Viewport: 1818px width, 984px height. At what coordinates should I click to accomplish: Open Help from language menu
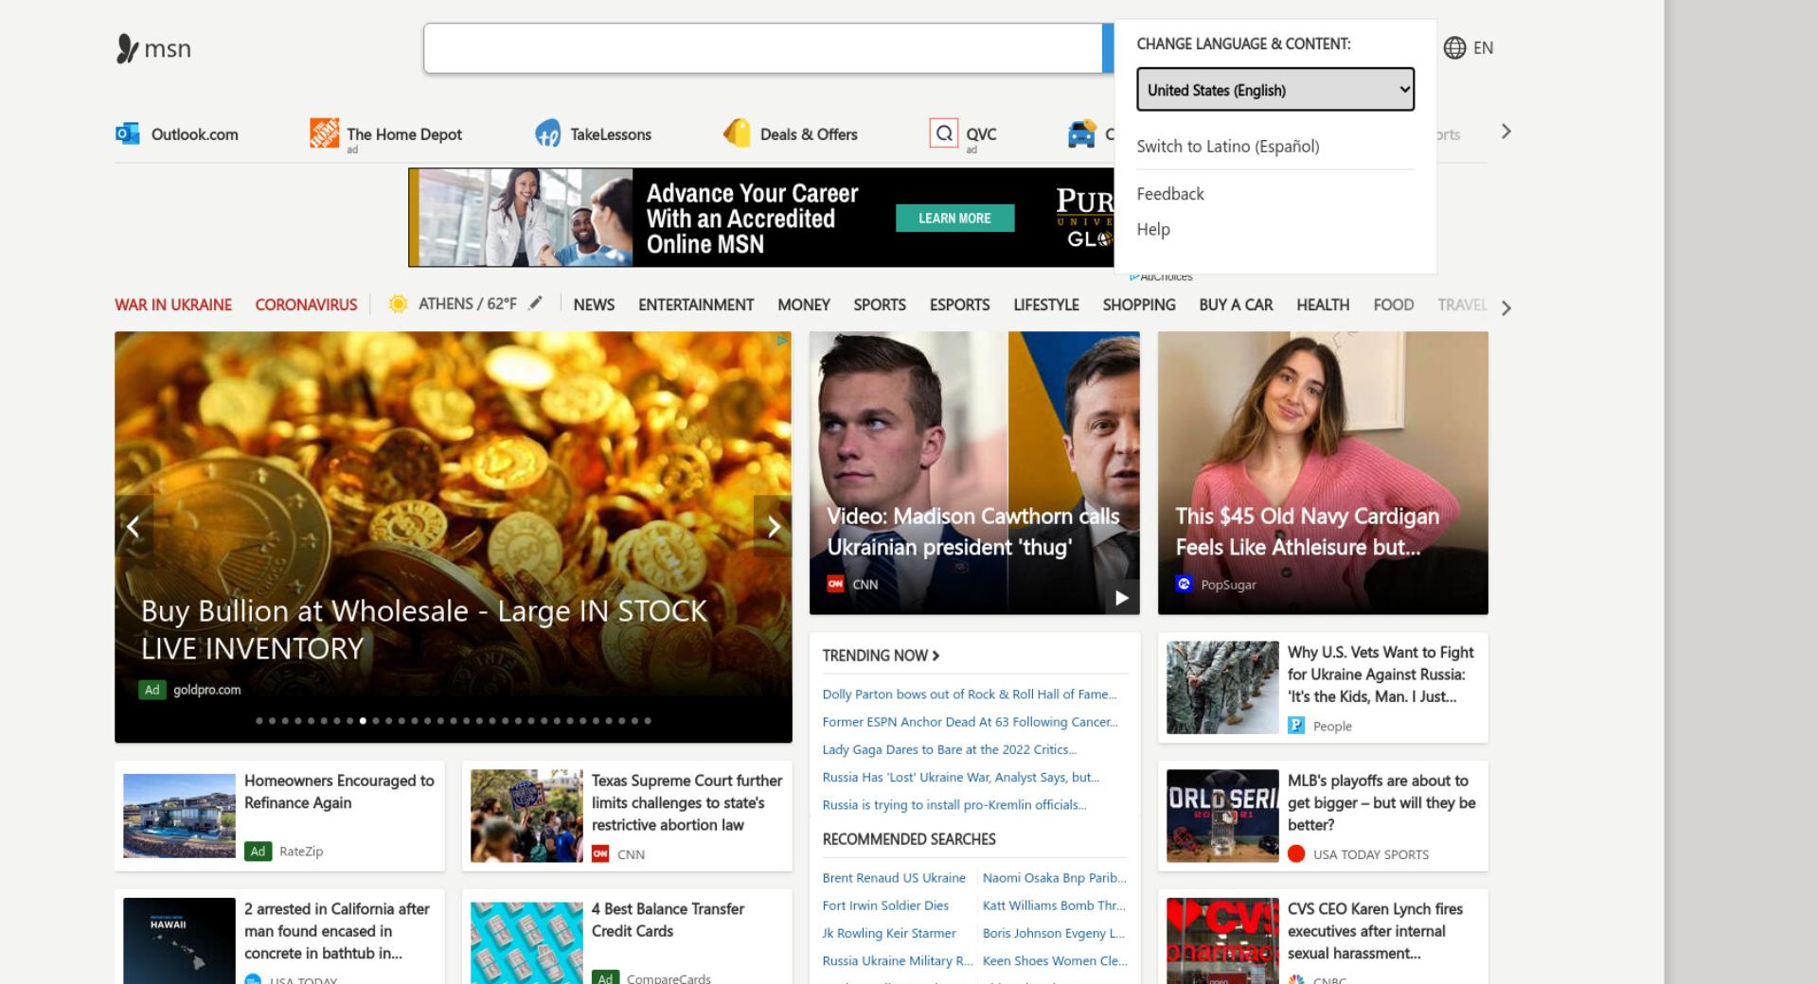click(1153, 229)
